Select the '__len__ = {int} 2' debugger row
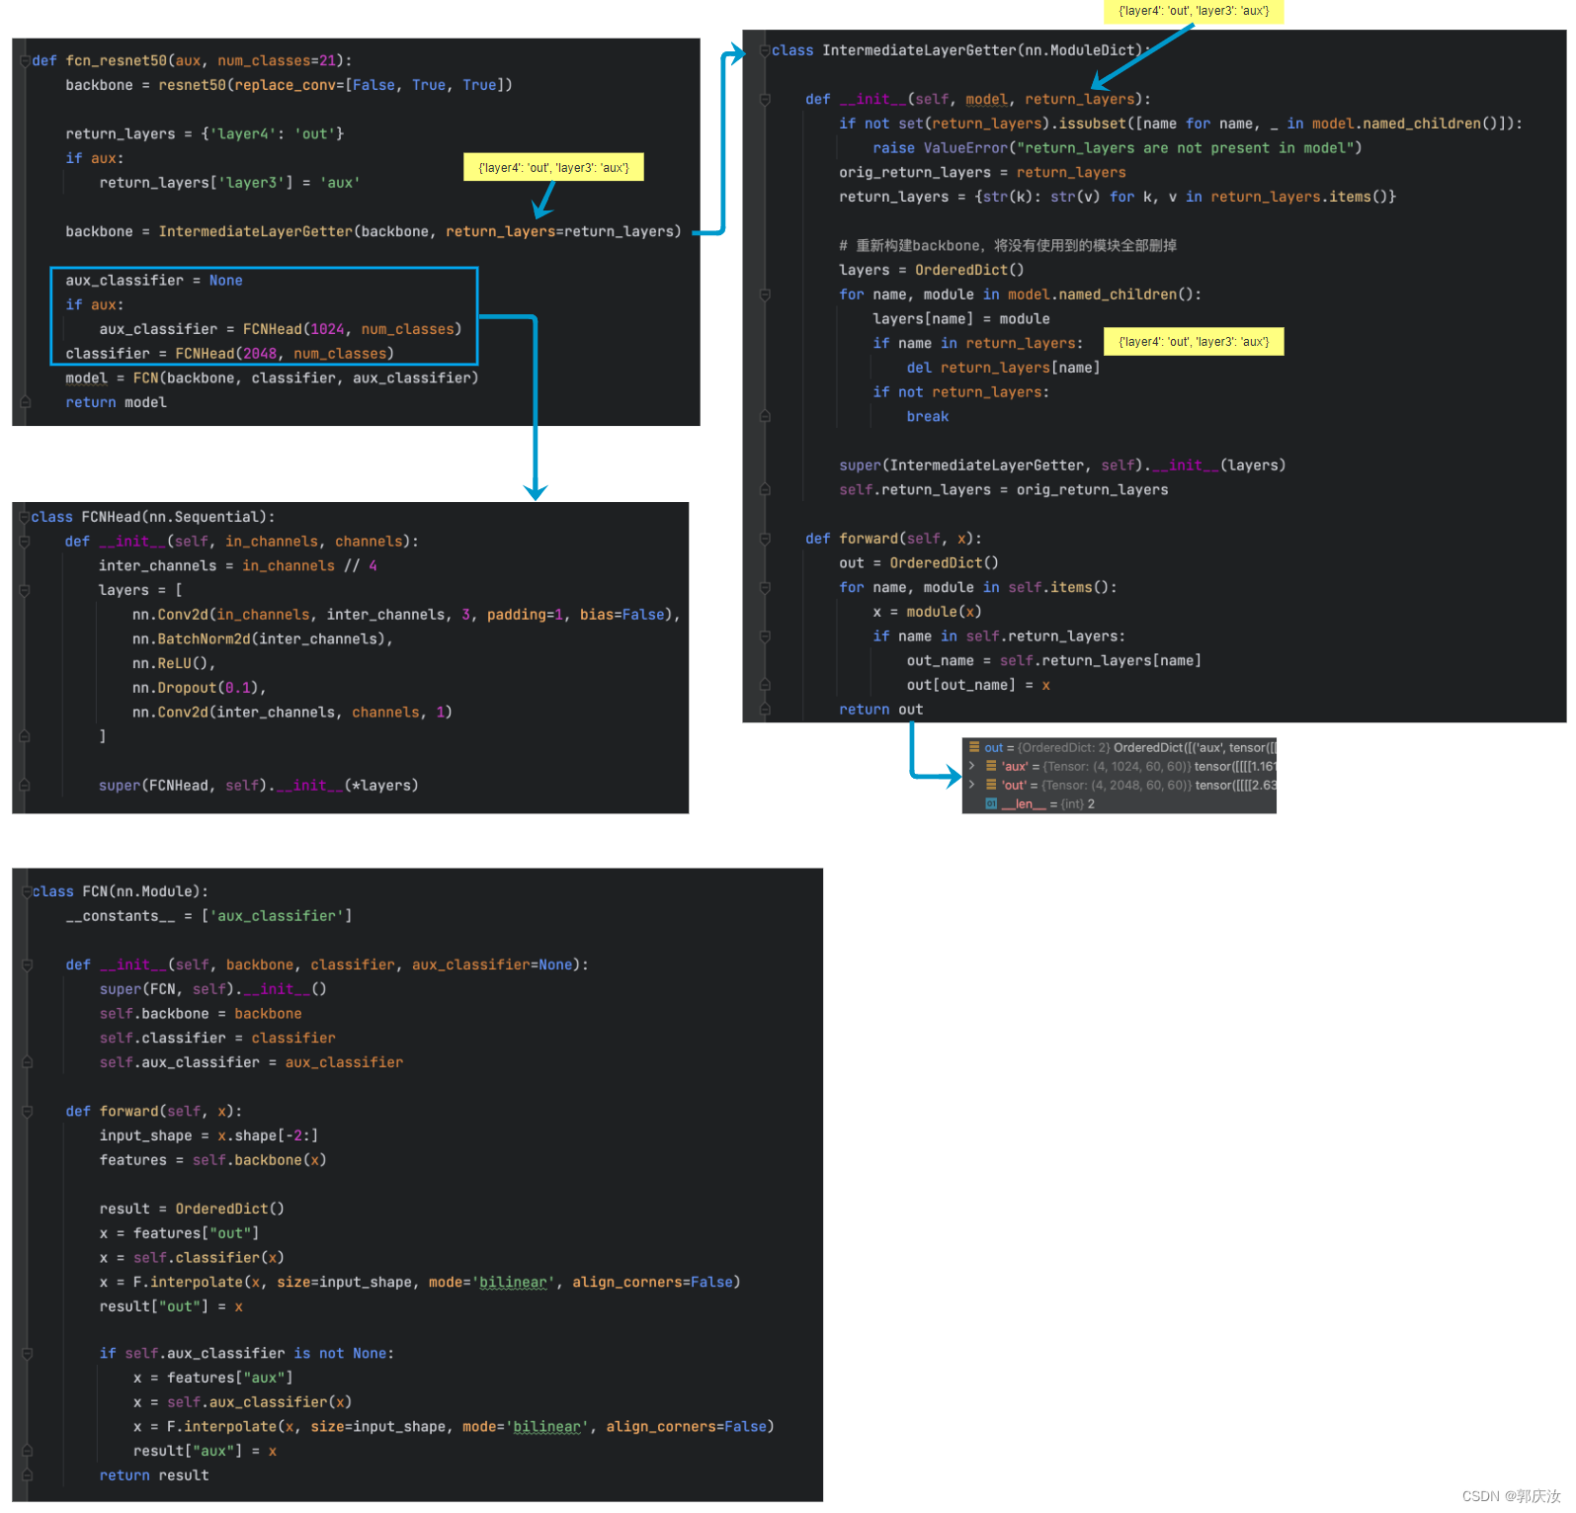 tap(1047, 803)
